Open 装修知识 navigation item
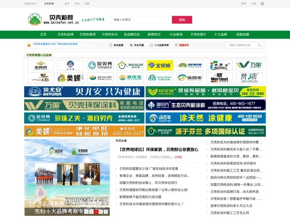 pyautogui.click(x=154, y=34)
